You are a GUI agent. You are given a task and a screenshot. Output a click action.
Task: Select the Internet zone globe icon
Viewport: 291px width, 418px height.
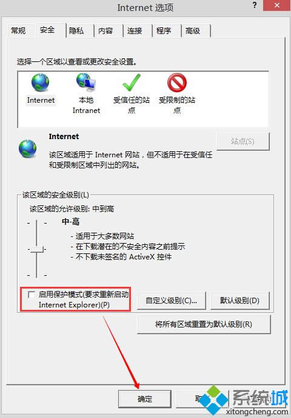point(41,83)
